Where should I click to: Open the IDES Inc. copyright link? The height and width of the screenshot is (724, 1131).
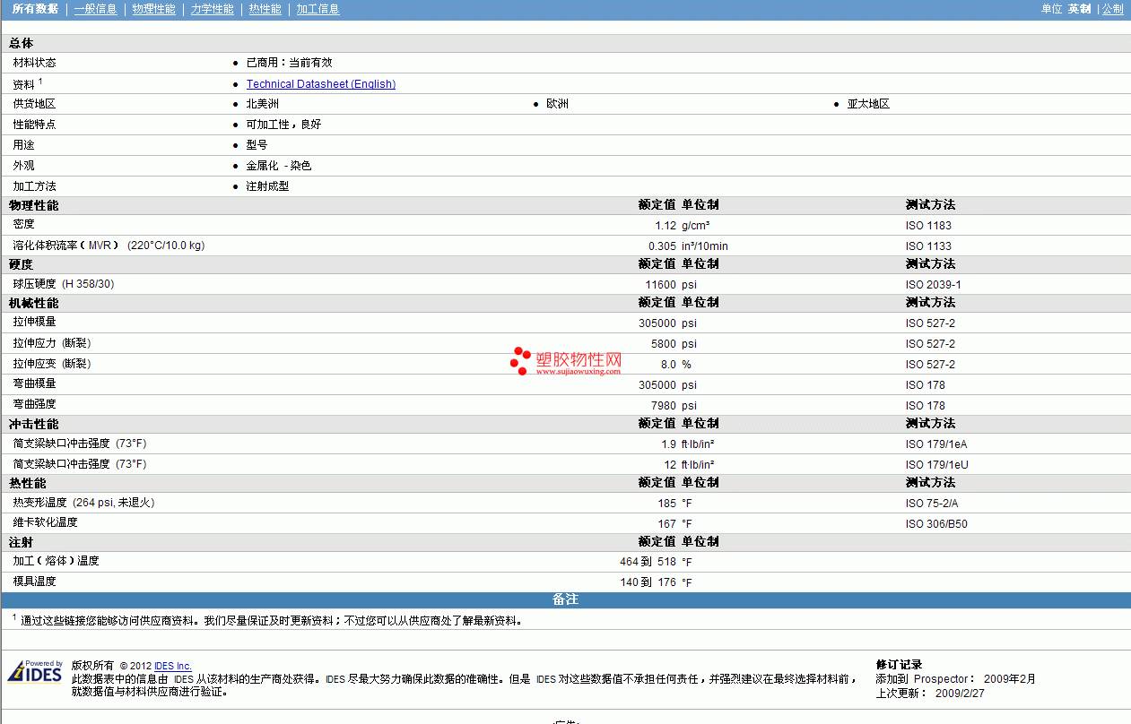pos(173,666)
